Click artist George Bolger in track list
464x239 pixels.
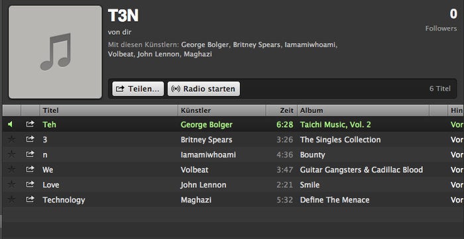[207, 124]
